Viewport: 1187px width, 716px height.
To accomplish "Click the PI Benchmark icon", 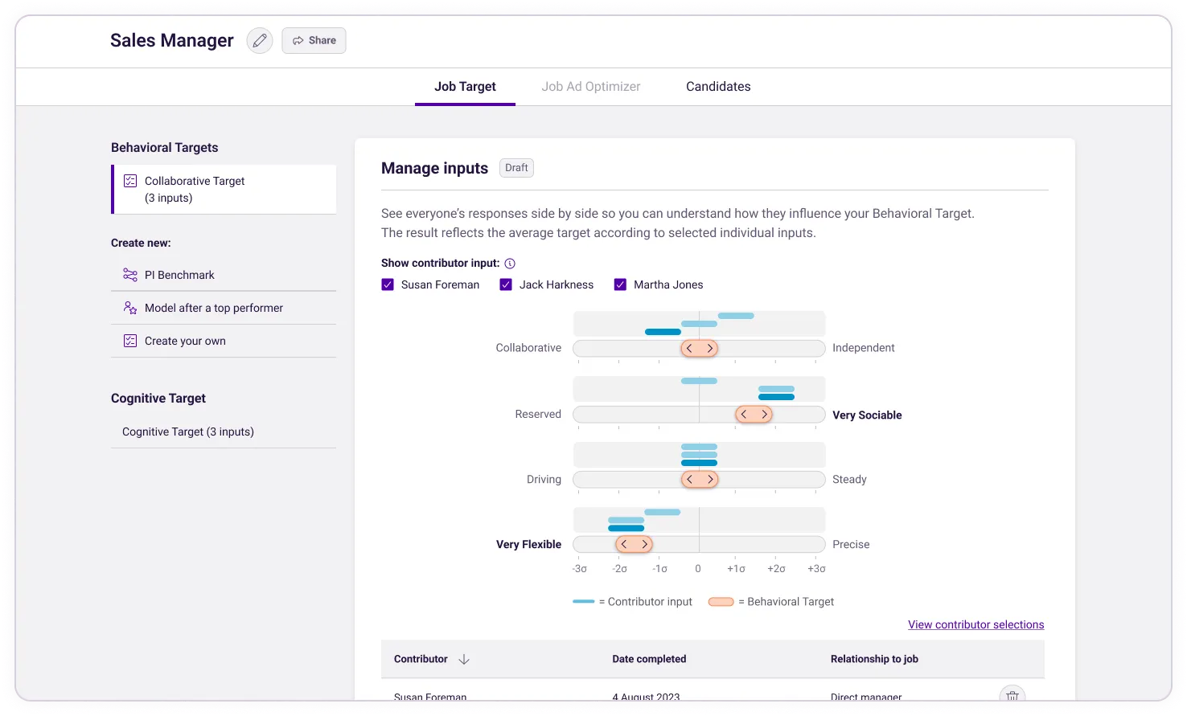I will pyautogui.click(x=130, y=275).
